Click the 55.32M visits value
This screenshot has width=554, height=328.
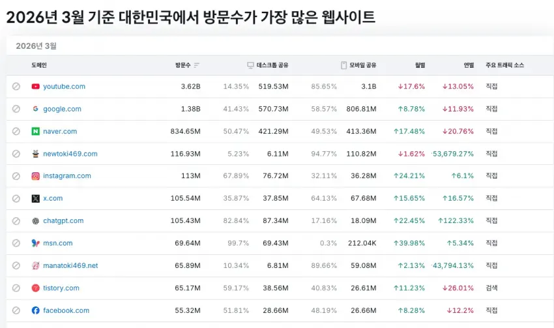(x=188, y=310)
